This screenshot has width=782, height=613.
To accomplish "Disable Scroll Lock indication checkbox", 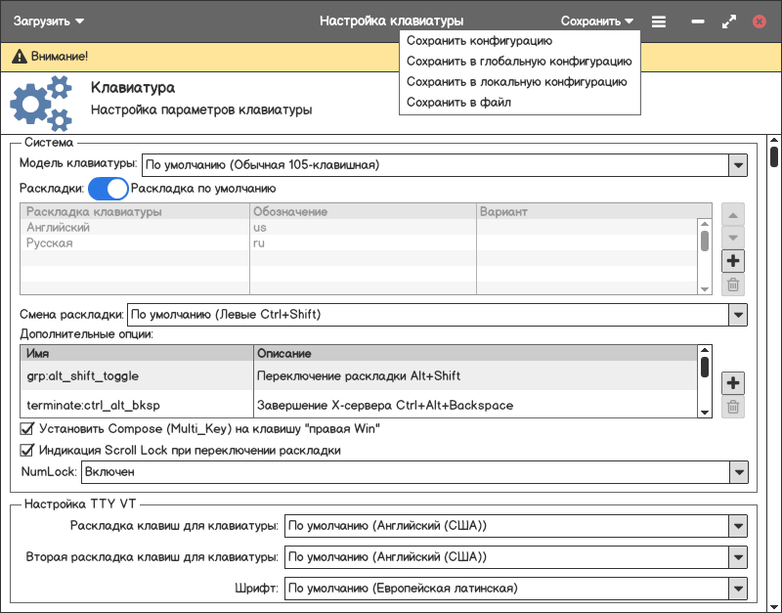I will [x=27, y=451].
